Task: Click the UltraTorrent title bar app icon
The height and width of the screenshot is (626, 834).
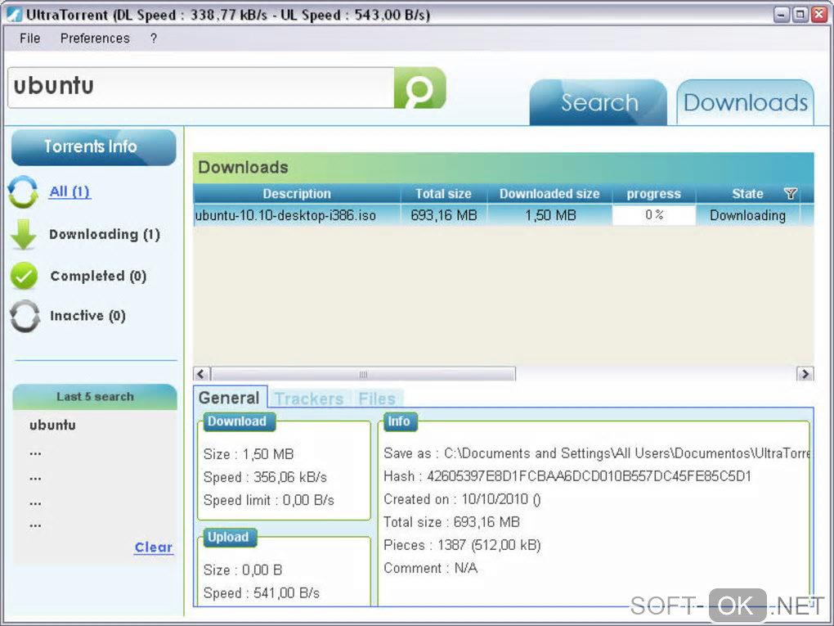Action: (14, 15)
